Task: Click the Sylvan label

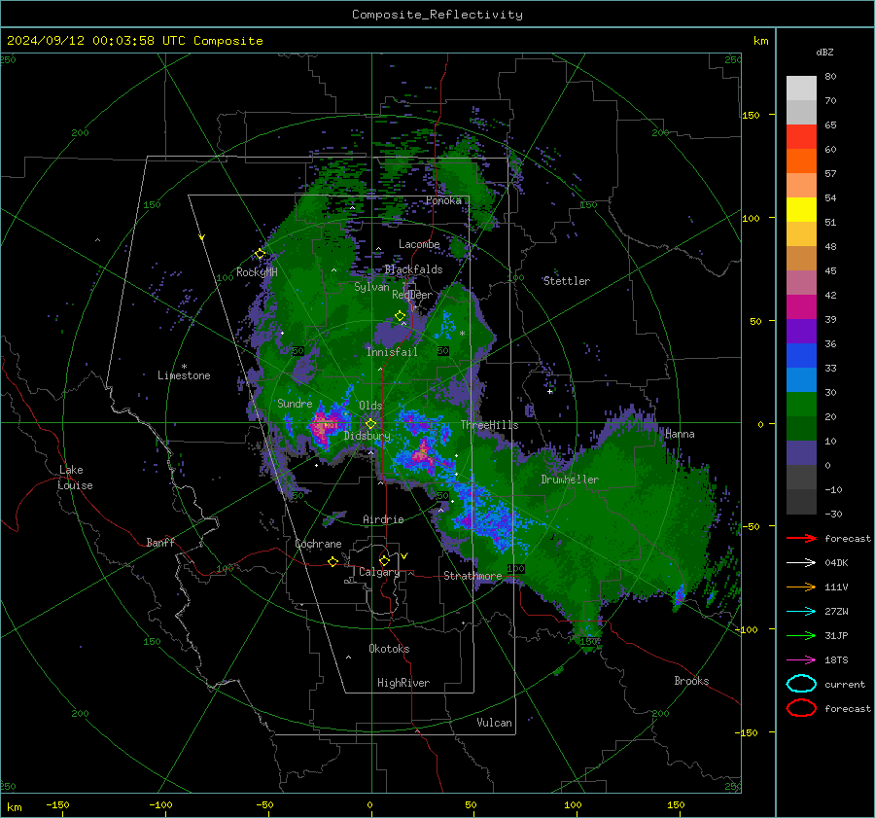Action: click(x=371, y=287)
